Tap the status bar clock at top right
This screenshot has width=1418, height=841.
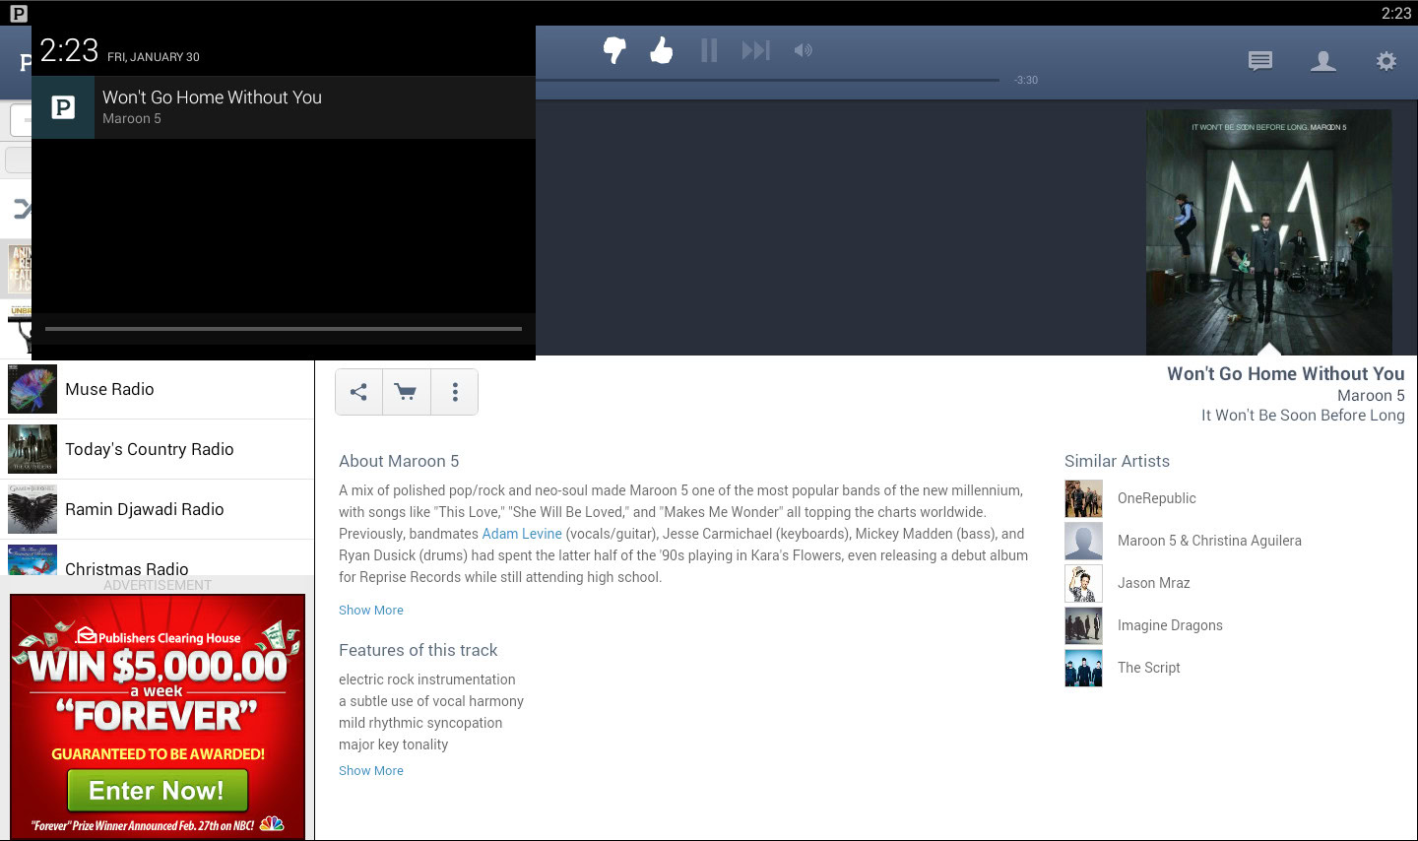pos(1396,13)
